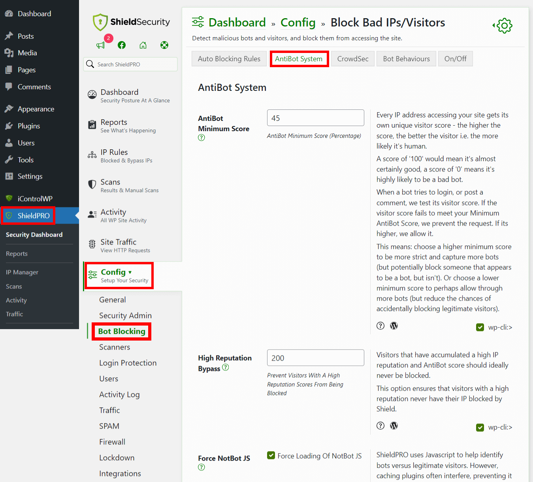Click the green home icon
Screen dimensions: 533x482
click(x=143, y=45)
